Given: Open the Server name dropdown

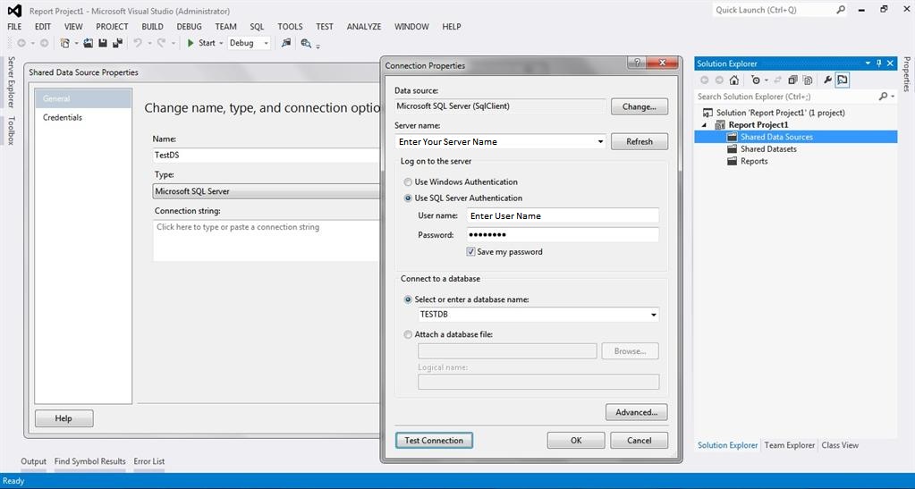Looking at the screenshot, I should 600,142.
